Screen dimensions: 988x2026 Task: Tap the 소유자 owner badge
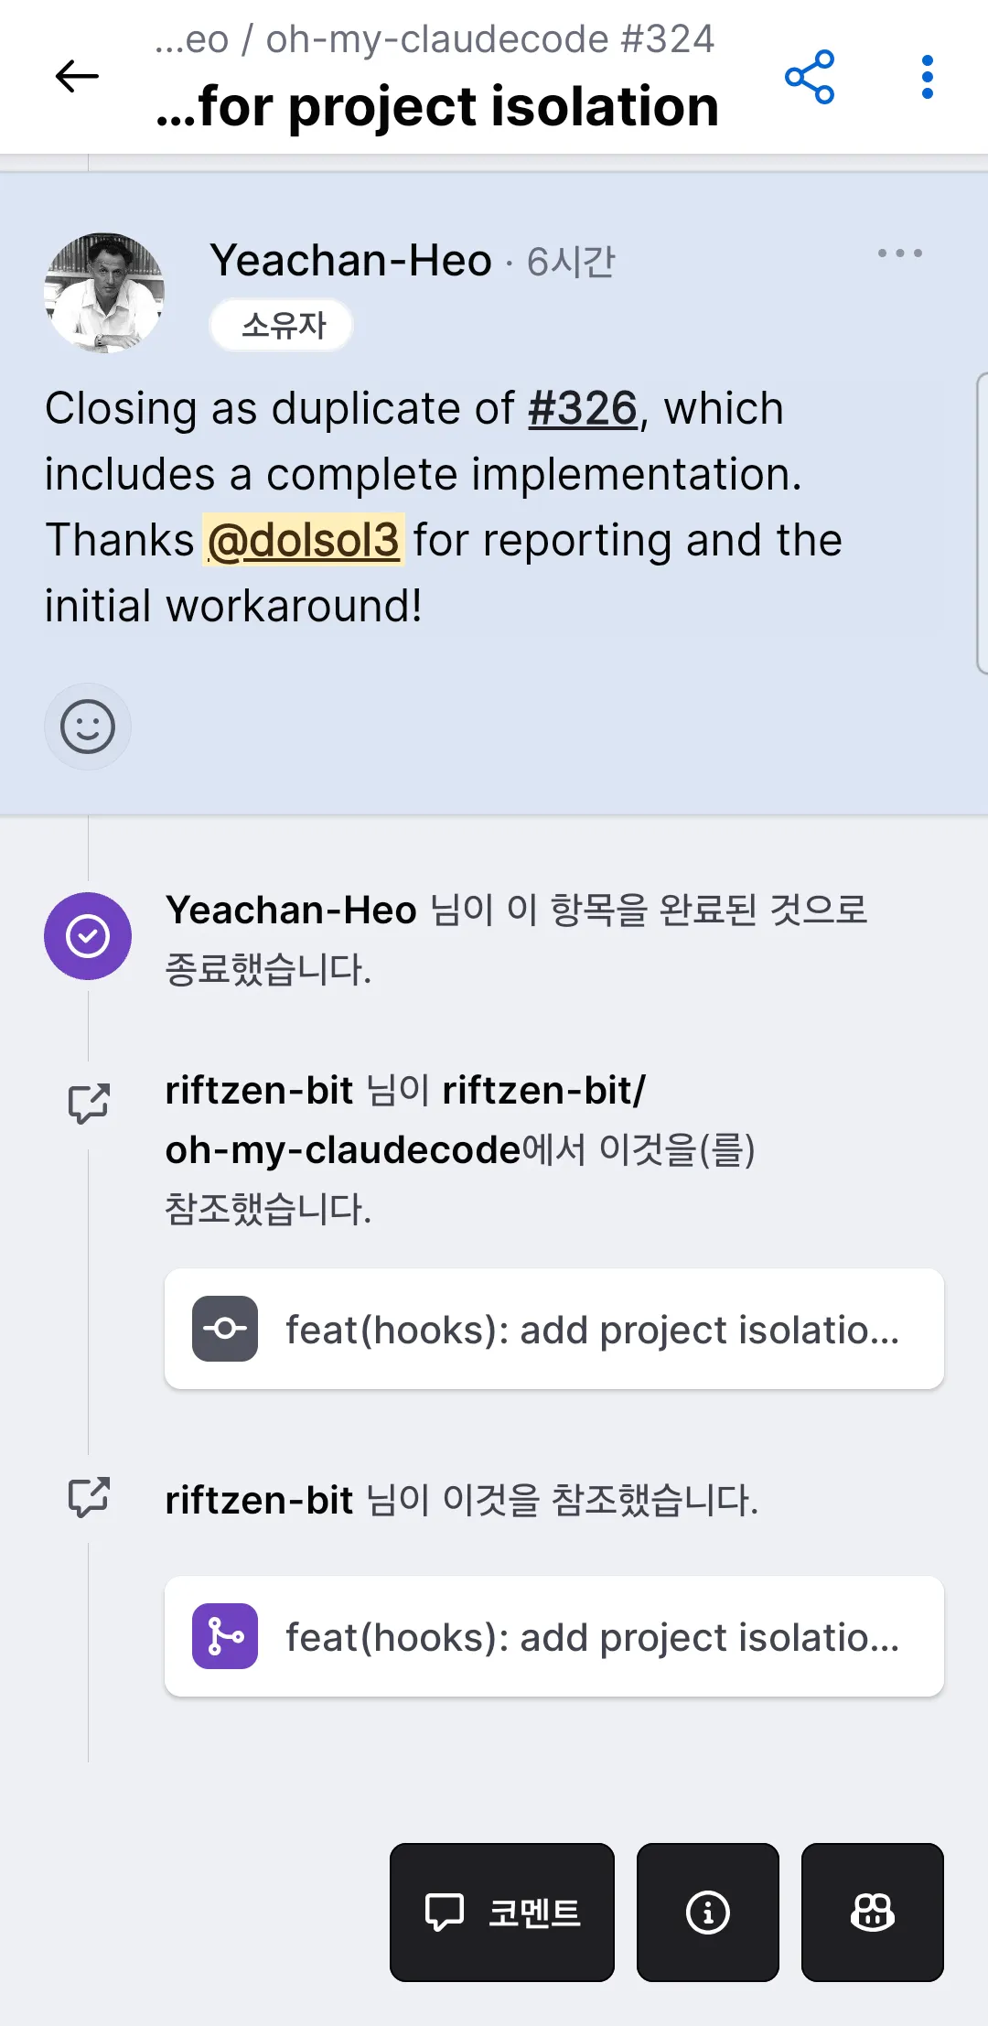[283, 326]
